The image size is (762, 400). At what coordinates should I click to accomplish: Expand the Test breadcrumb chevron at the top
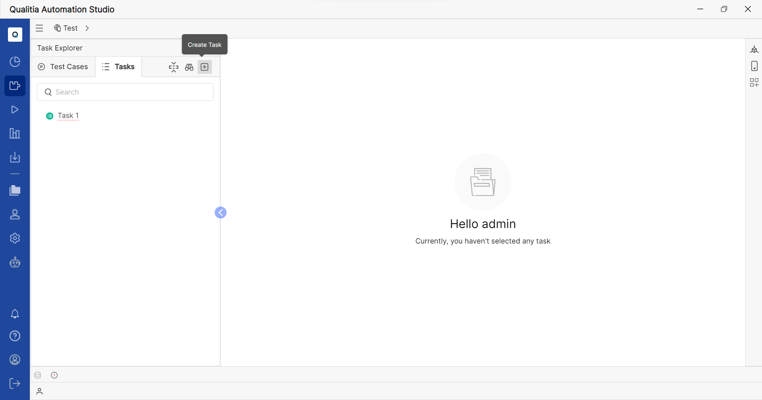(x=87, y=28)
